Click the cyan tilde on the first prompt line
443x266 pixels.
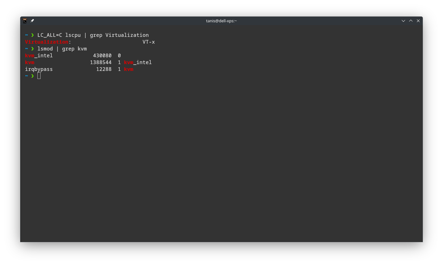pyautogui.click(x=26, y=35)
